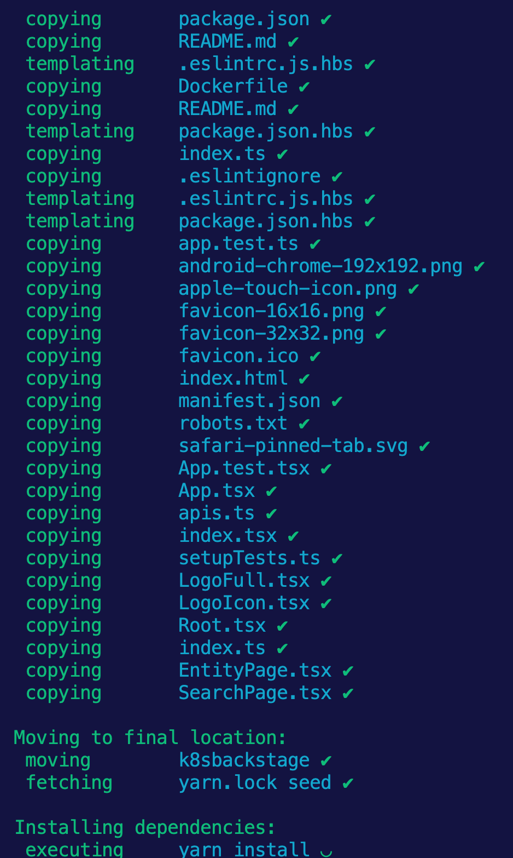This screenshot has height=858, width=513.
Task: Click the "Installing dependencies:" heading
Action: (145, 827)
